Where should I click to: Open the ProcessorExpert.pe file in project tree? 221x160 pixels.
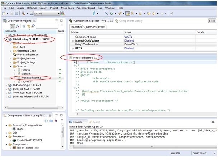coord(28,54)
